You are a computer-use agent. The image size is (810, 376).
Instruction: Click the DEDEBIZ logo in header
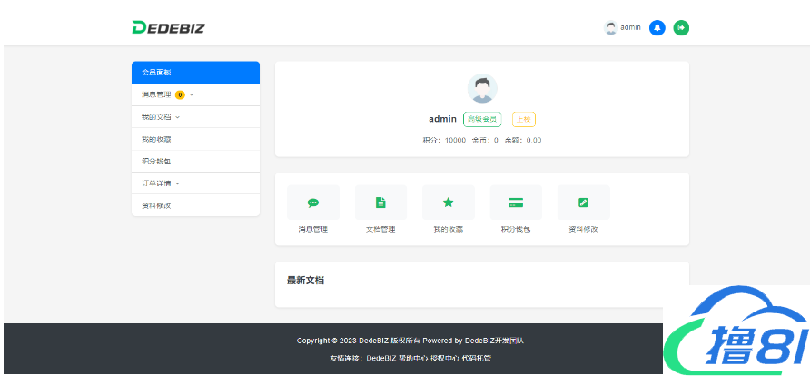168,27
